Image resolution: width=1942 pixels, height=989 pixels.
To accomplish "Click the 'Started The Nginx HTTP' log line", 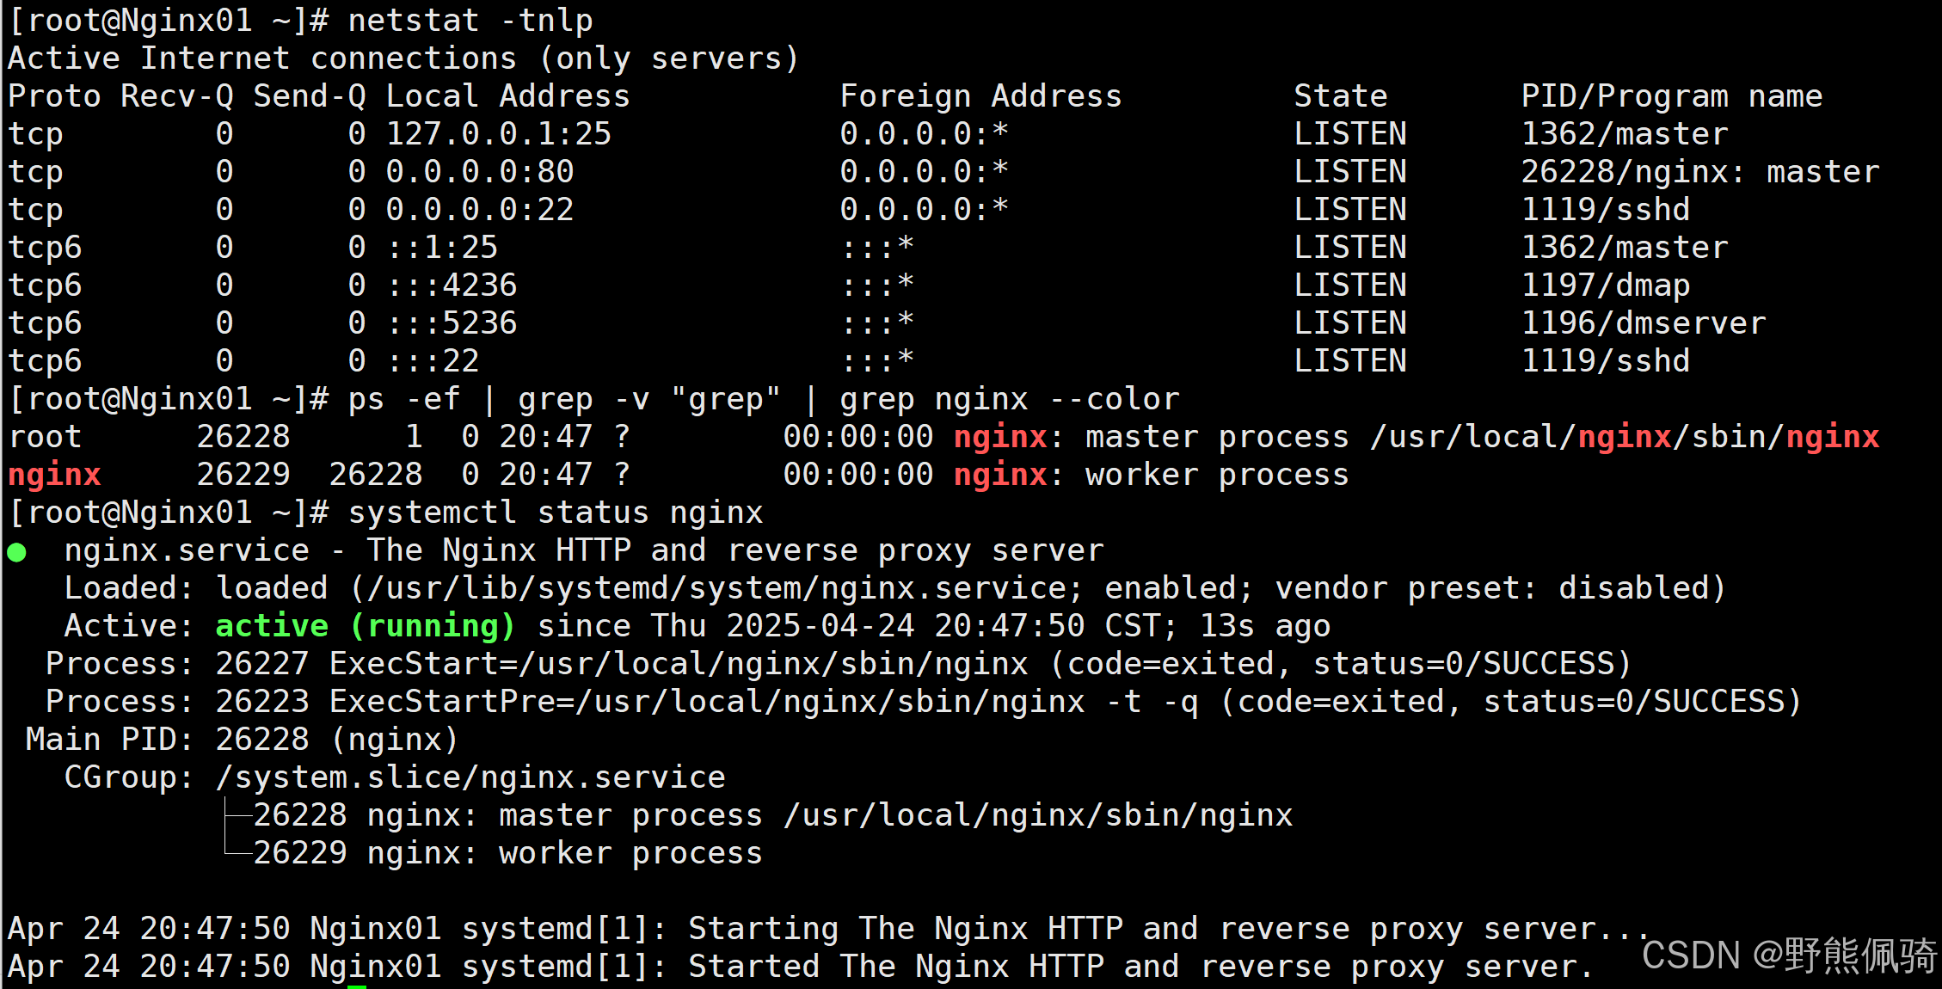I will click(x=894, y=967).
